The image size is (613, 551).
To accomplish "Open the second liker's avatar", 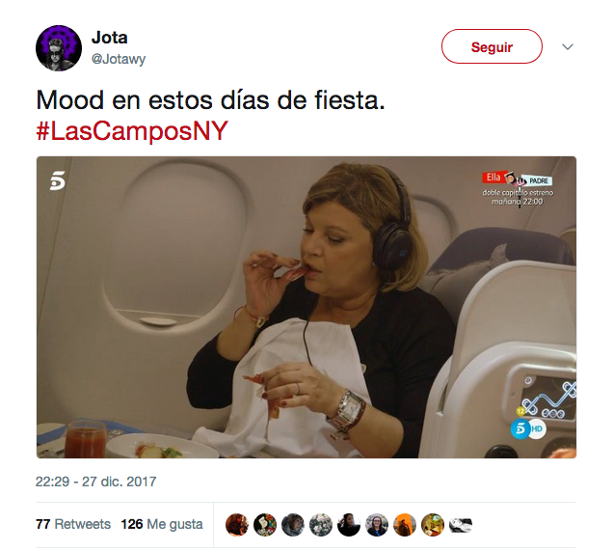I will [x=265, y=524].
